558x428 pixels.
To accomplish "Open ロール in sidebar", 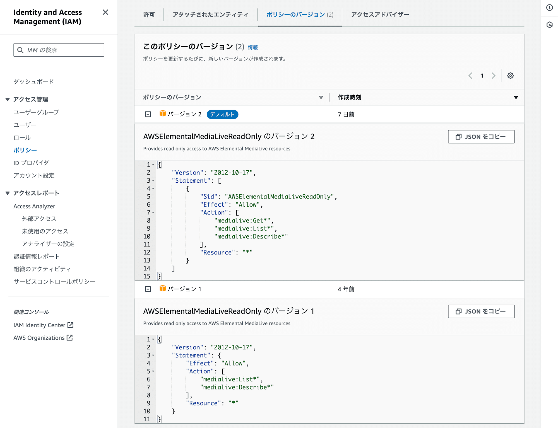I will [22, 137].
